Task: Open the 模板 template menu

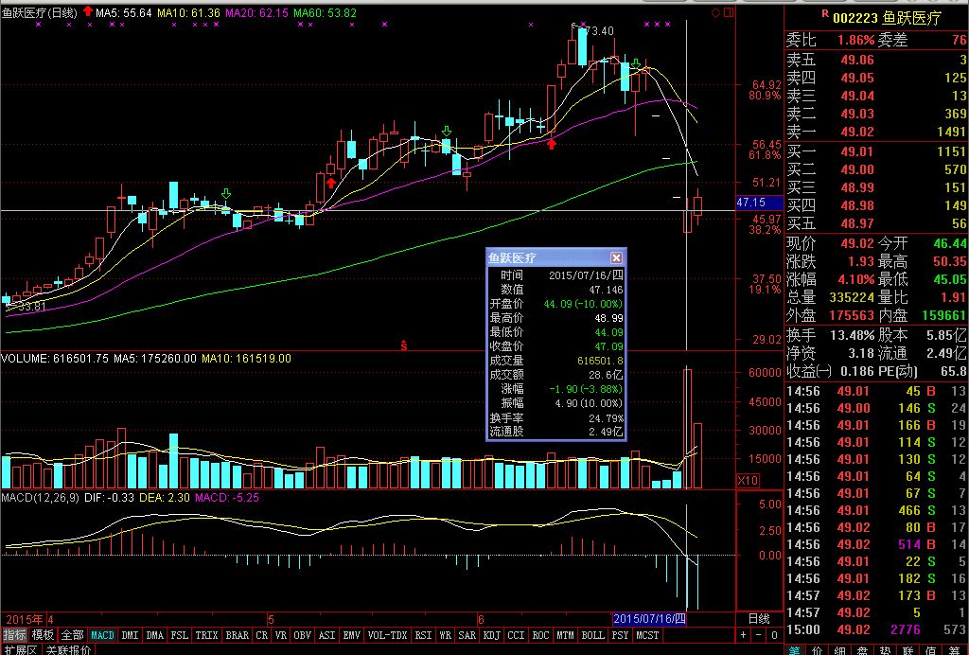Action: pyautogui.click(x=43, y=635)
